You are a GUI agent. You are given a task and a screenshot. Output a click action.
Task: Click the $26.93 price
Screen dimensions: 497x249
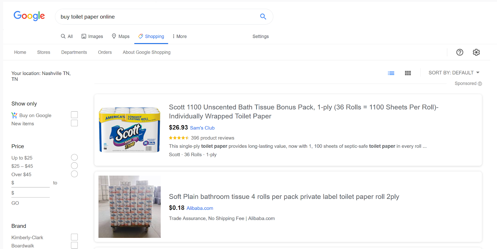point(178,128)
